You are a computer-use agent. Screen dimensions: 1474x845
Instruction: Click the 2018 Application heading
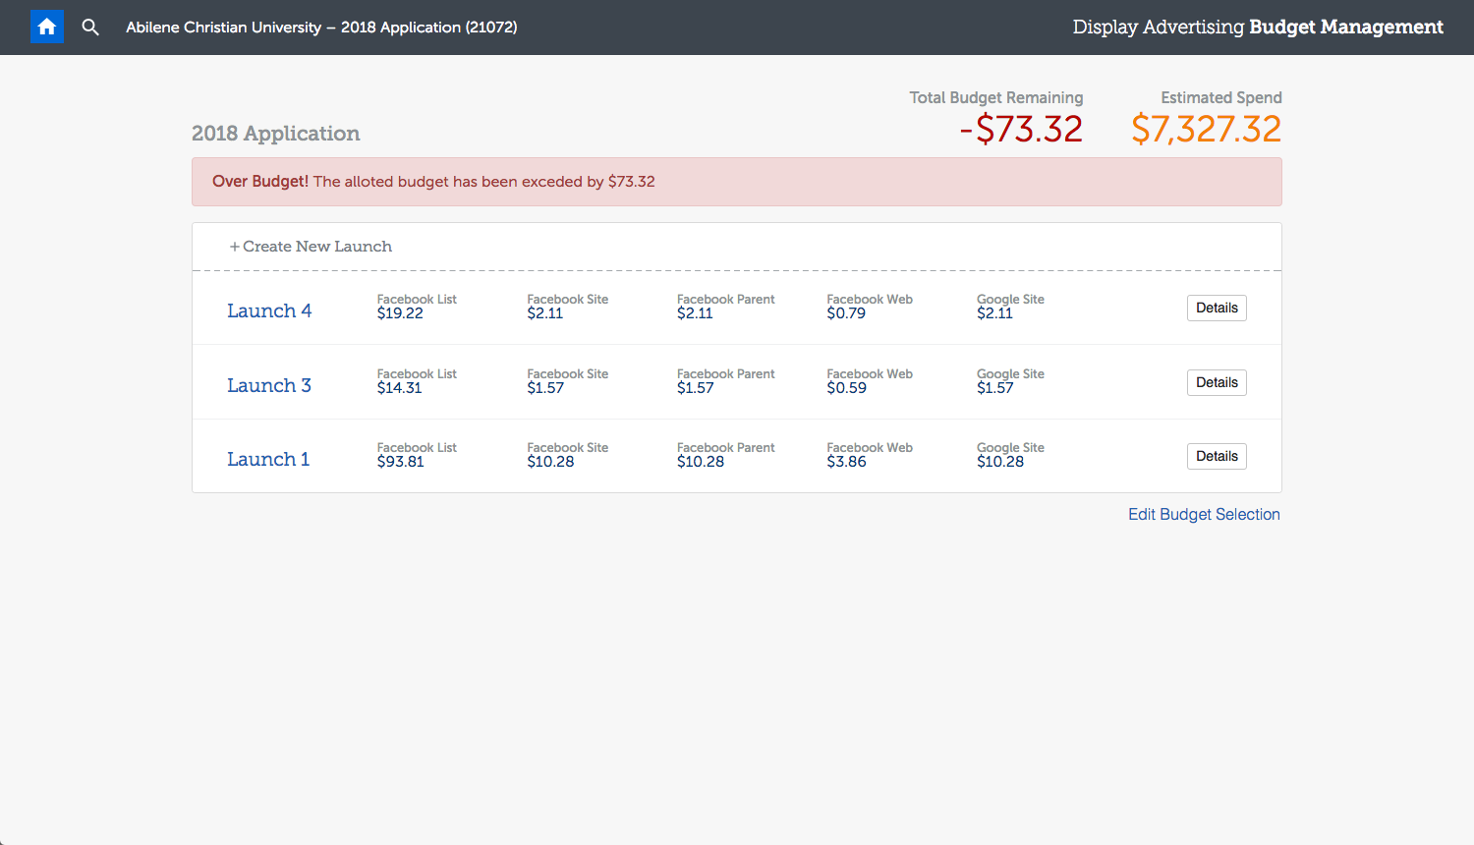click(x=276, y=134)
